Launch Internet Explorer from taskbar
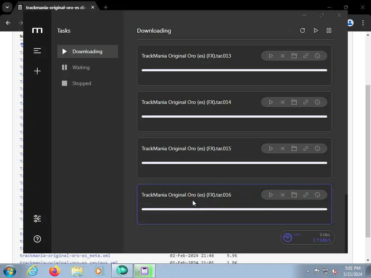 33,271
